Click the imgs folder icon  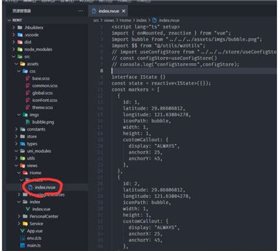pos(25,115)
